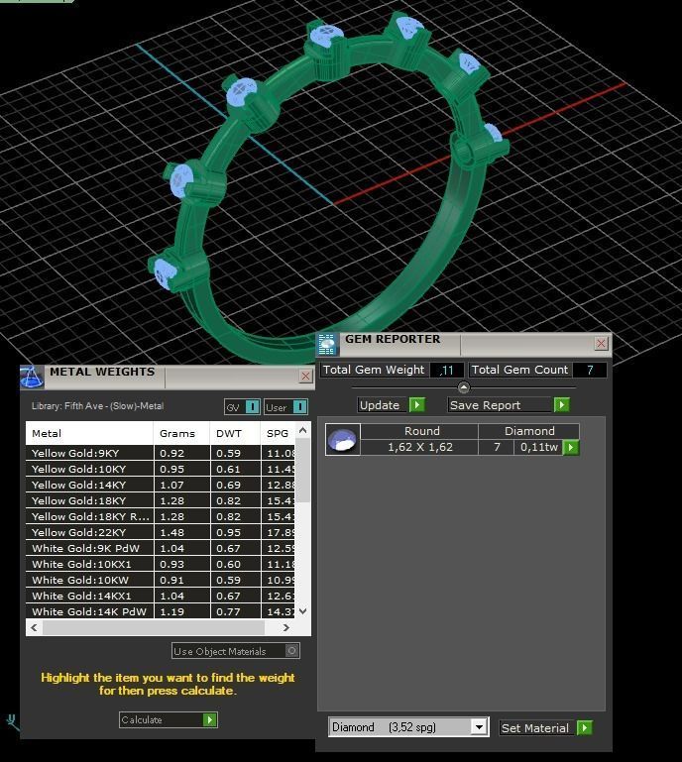
Task: Click the Grams column header
Action: [181, 433]
